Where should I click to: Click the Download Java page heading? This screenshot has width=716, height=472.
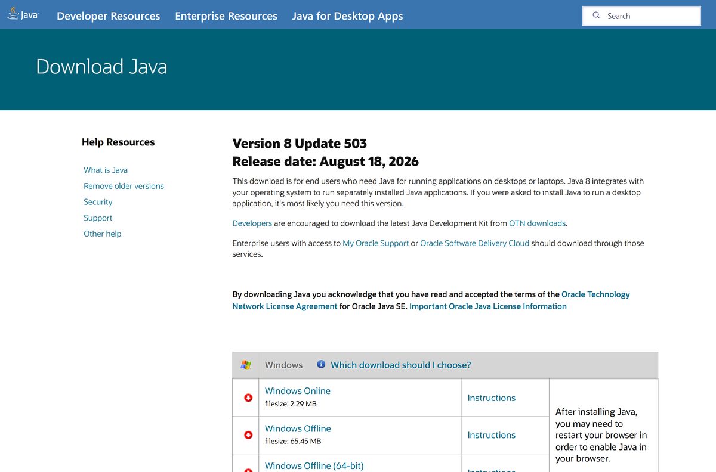pos(101,66)
